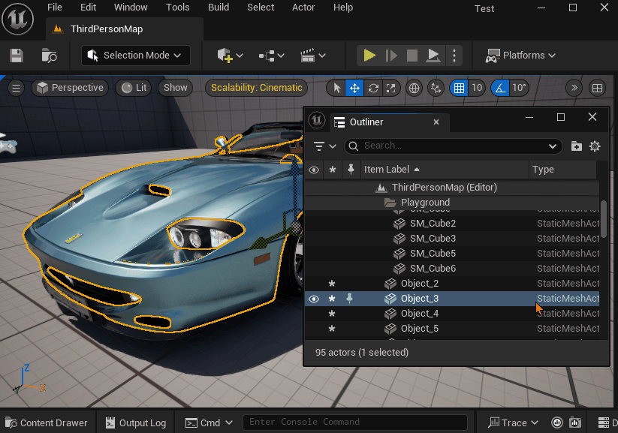
Task: Activate the Translate move gizmo tool
Action: 354,88
